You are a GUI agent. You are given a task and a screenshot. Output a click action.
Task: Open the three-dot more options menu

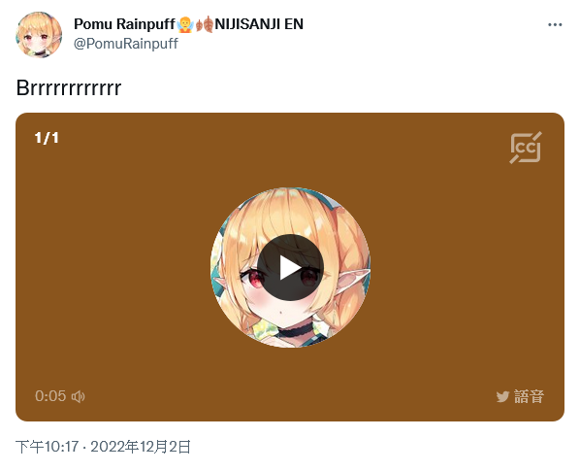tap(555, 25)
